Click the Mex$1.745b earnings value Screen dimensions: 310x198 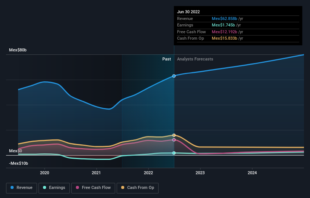click(x=224, y=25)
